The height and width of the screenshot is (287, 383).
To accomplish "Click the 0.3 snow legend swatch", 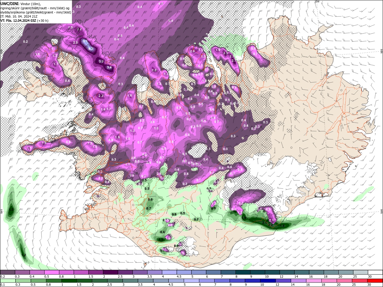I will [22, 272].
